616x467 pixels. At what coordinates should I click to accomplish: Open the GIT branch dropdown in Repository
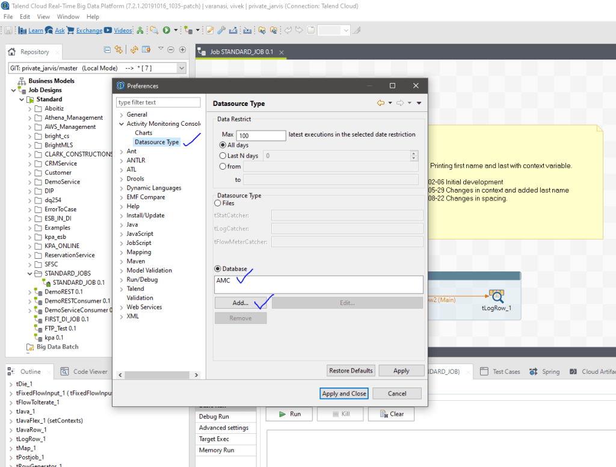click(x=182, y=68)
